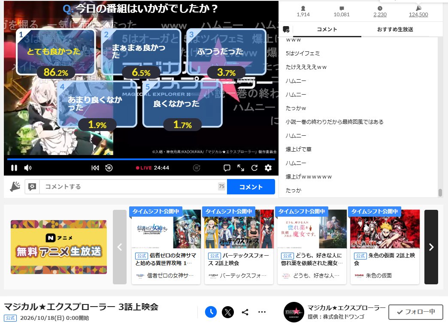This screenshot has height=328, width=448.
Task: Reload the player with refresh icon
Action: (254, 168)
